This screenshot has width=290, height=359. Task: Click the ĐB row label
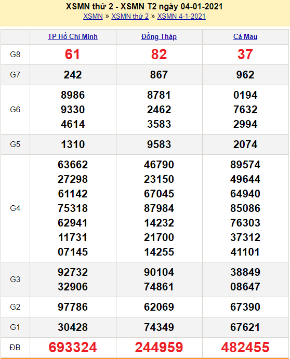15,348
